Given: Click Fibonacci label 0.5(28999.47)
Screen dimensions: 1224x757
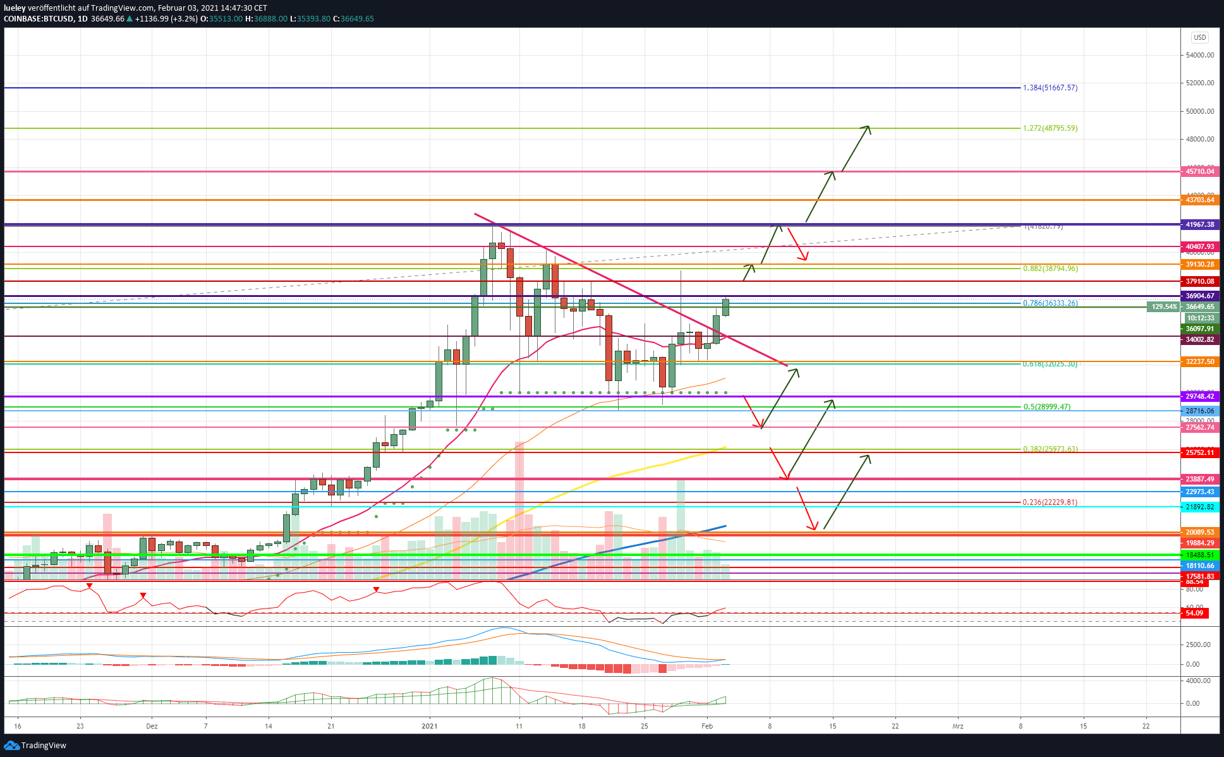Looking at the screenshot, I should [1046, 407].
